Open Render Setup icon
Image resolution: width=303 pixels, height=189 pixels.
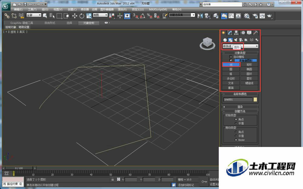pos(255,16)
